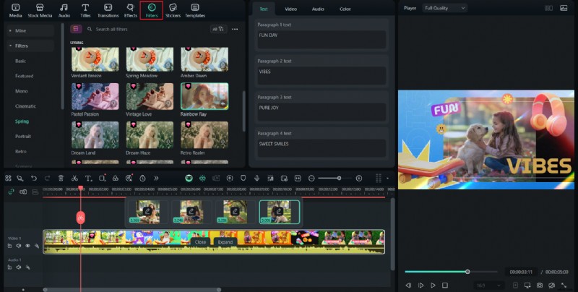Image resolution: width=578 pixels, height=292 pixels.
Task: Switch to the Color tab
Action: (345, 9)
